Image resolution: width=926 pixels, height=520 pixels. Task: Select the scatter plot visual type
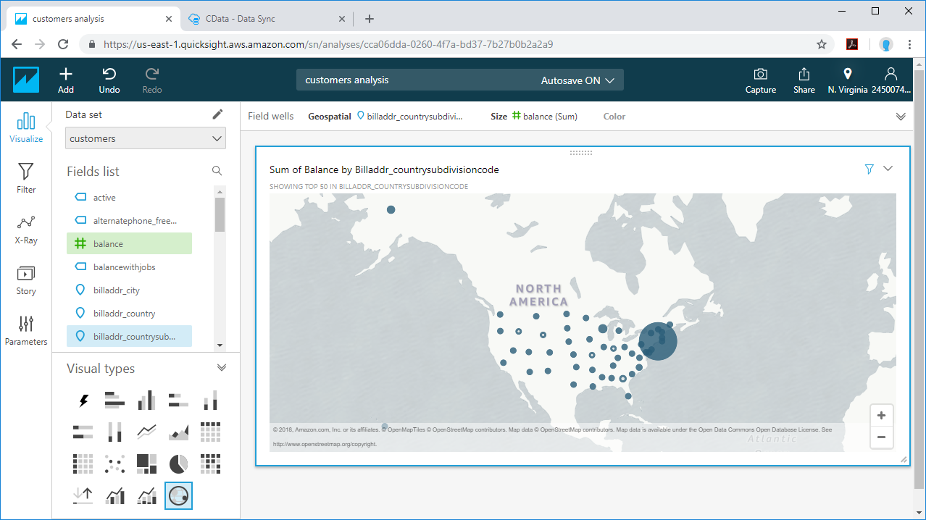coord(114,464)
